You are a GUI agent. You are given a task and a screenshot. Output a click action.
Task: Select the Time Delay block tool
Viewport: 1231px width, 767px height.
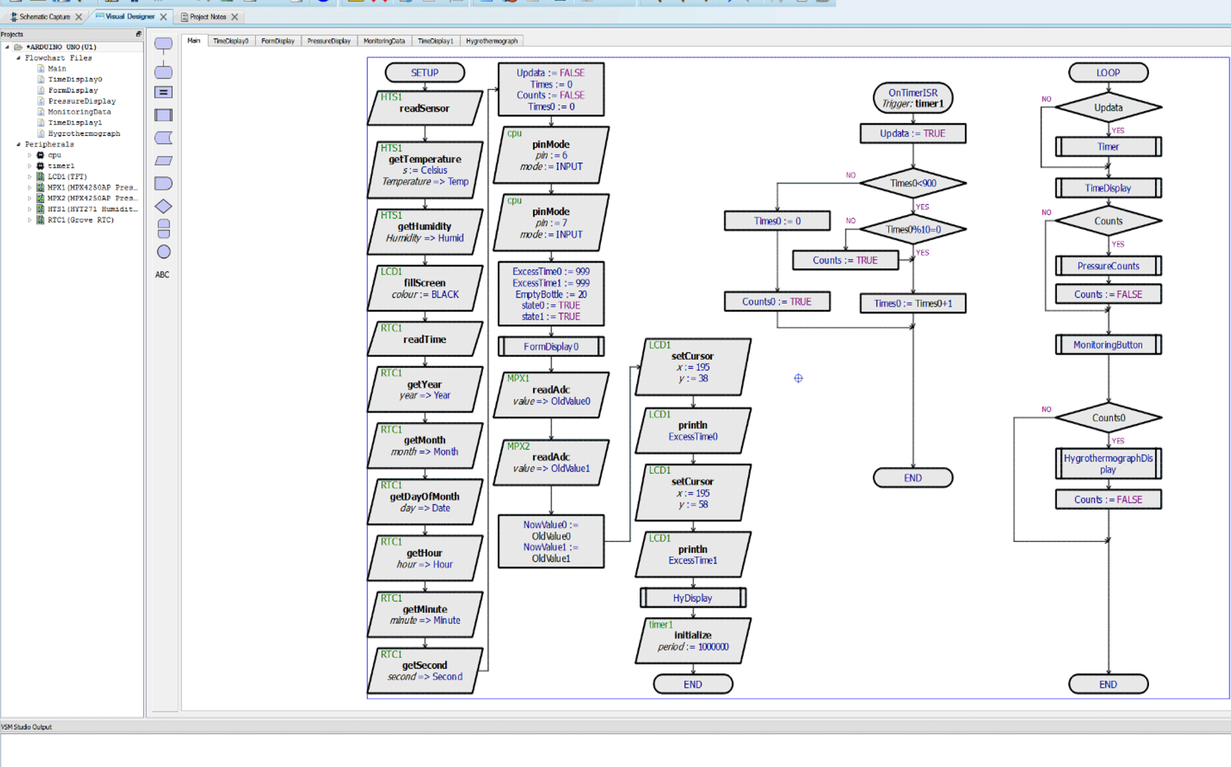click(x=164, y=183)
